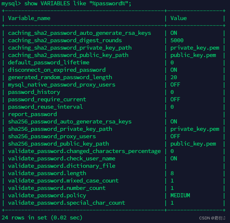Click validate_password.check_user_name variable name
Image resolution: width=230 pixels, height=223 pixels.
[x=61, y=159]
